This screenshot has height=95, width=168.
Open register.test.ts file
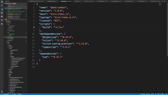pos(15,63)
